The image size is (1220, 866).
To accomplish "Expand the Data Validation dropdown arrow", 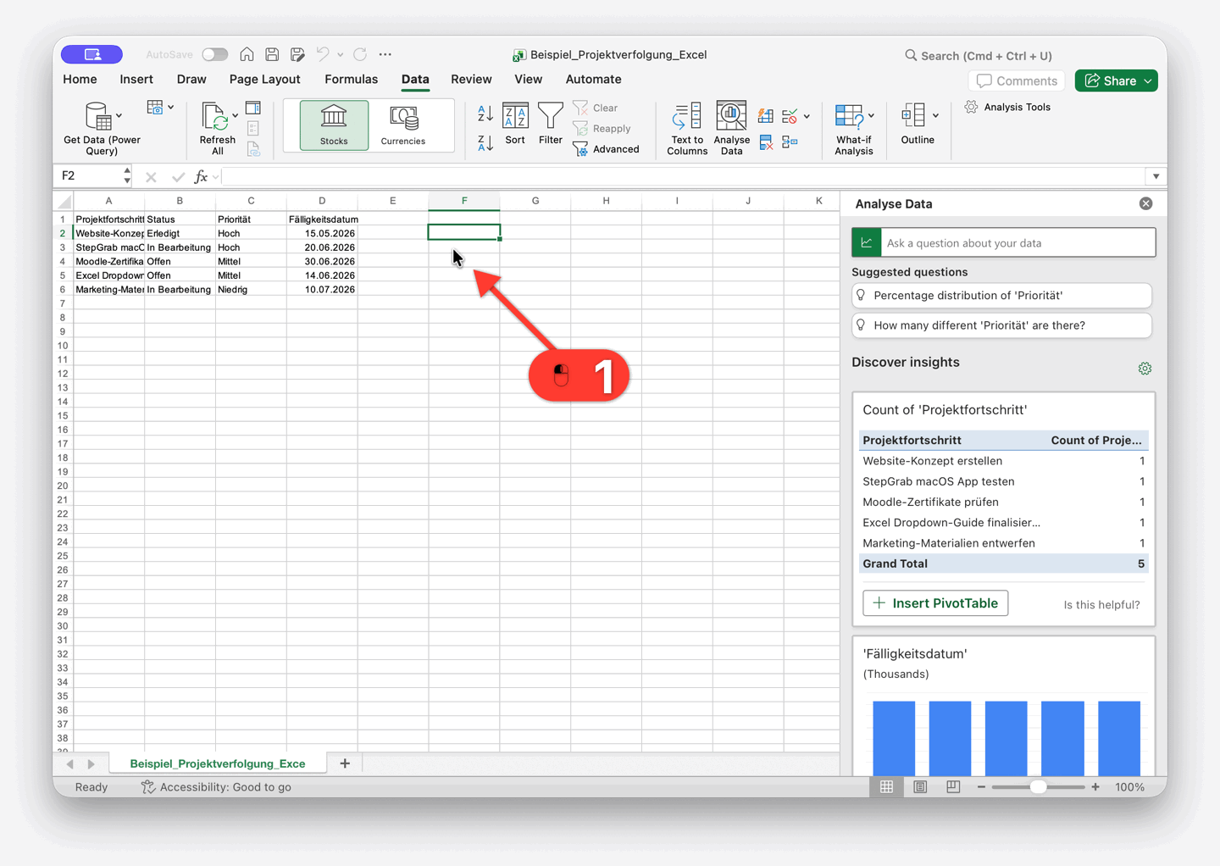I will pyautogui.click(x=807, y=116).
